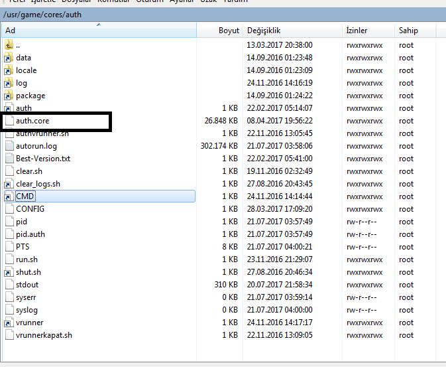The image size is (446, 367).
Task: Click the 'auth.core' file name
Action: (x=32, y=121)
